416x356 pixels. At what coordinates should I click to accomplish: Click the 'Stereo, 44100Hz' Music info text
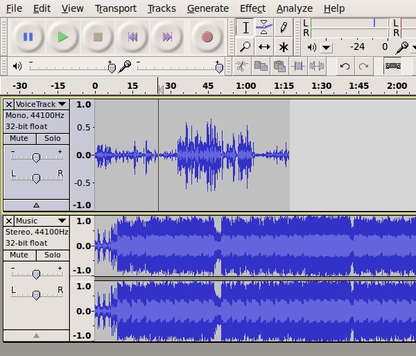(37, 232)
